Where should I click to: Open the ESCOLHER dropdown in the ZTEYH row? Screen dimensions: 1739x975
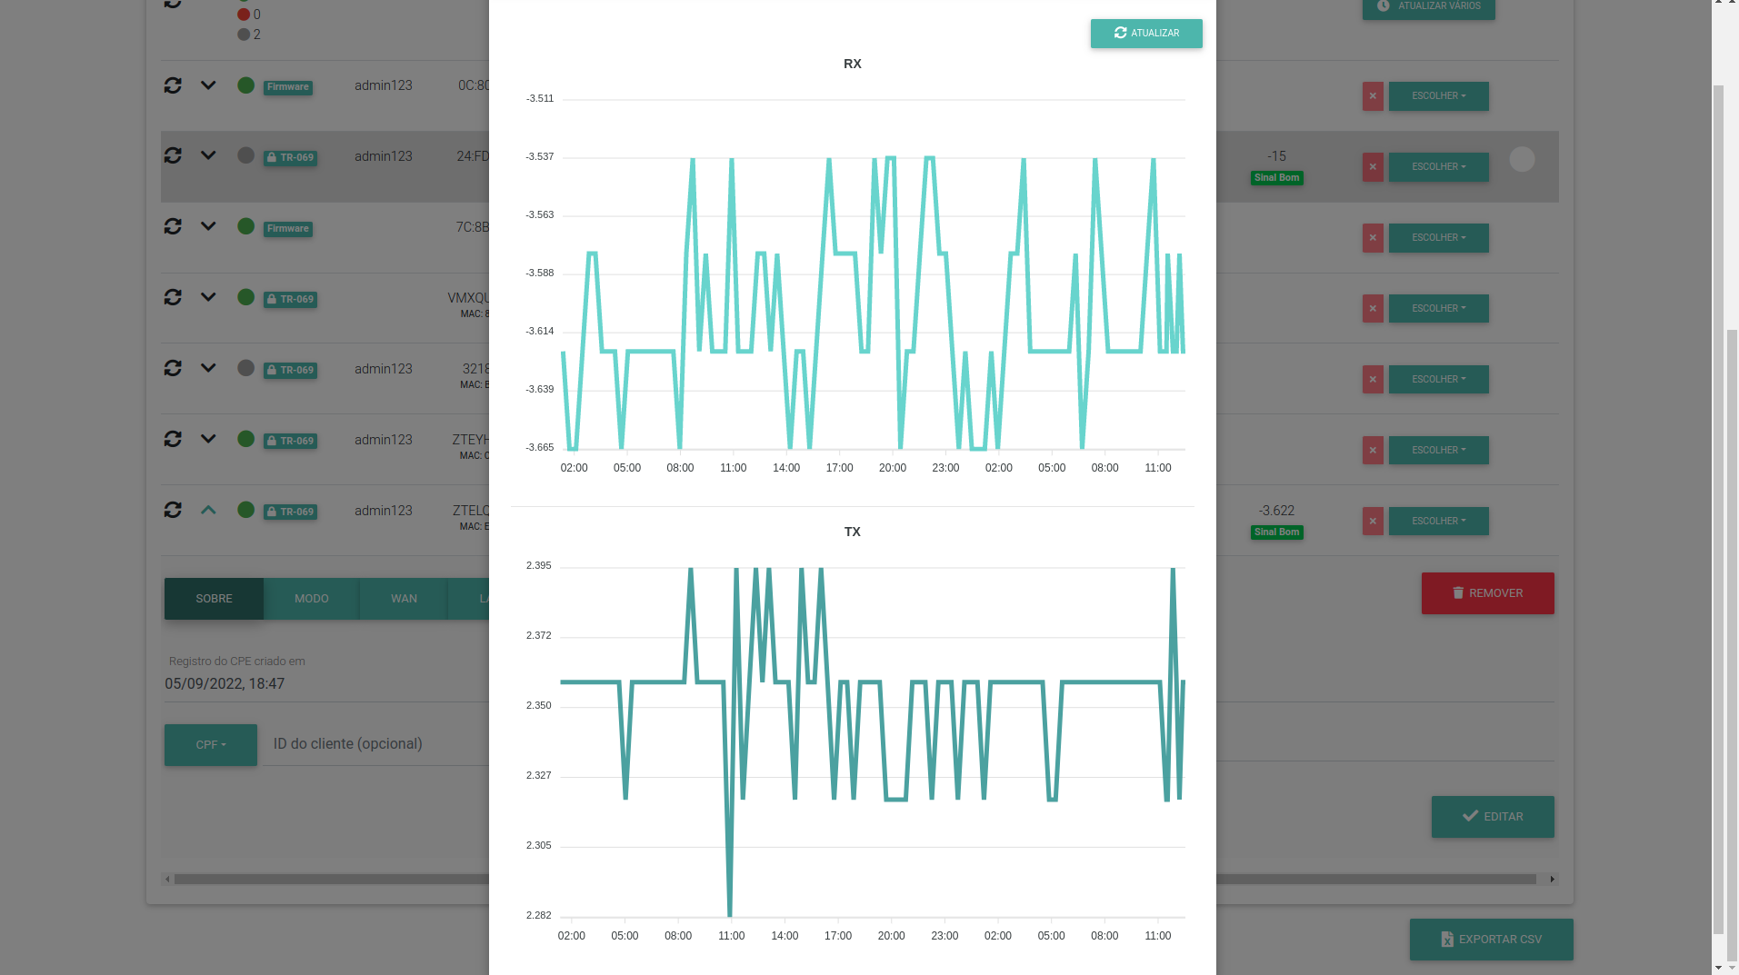tap(1438, 451)
